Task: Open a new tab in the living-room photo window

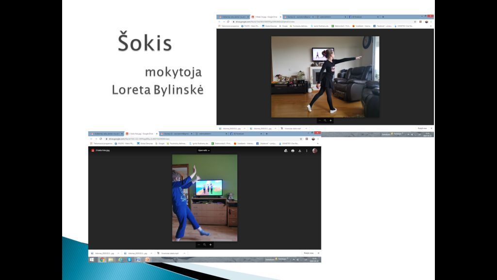Action: 383,17
